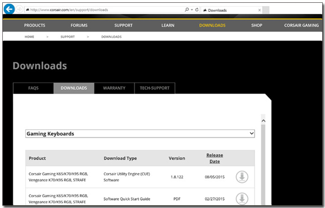Image resolution: width=325 pixels, height=208 pixels.
Task: Go to SUPPORT in the breadcrumb
Action: 68,37
